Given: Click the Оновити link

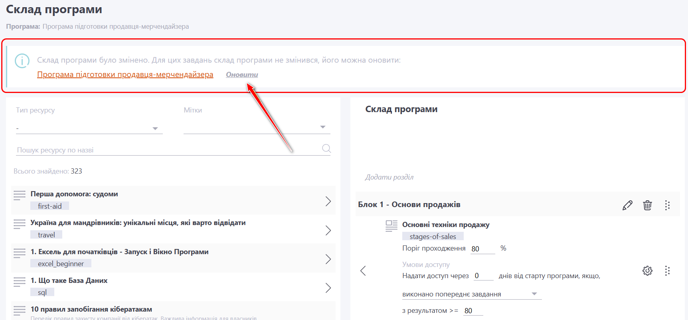Looking at the screenshot, I should (242, 75).
